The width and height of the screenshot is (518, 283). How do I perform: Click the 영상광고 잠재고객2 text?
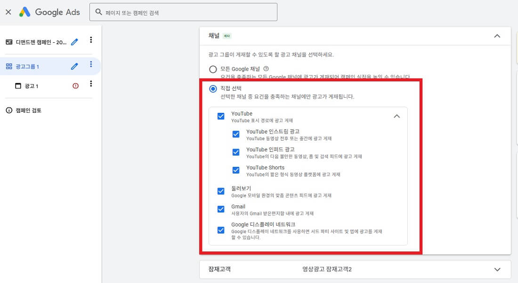click(327, 269)
